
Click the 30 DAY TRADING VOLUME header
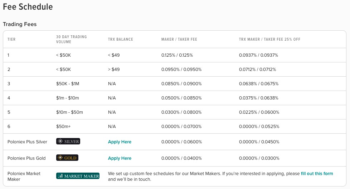click(72, 39)
